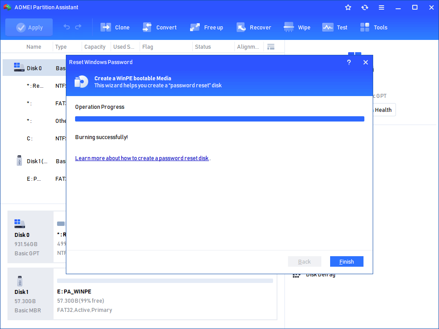Maximize the AOMEI Partition Assistant window
Viewport: 439px width, 329px height.
(415, 7)
